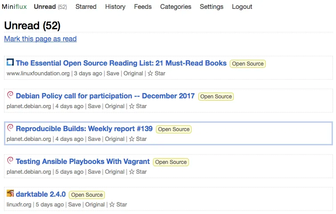Image resolution: width=336 pixels, height=214 pixels.
Task: Open the Testing Ansible Playbooks With Vagrant article
Action: [x=83, y=161]
